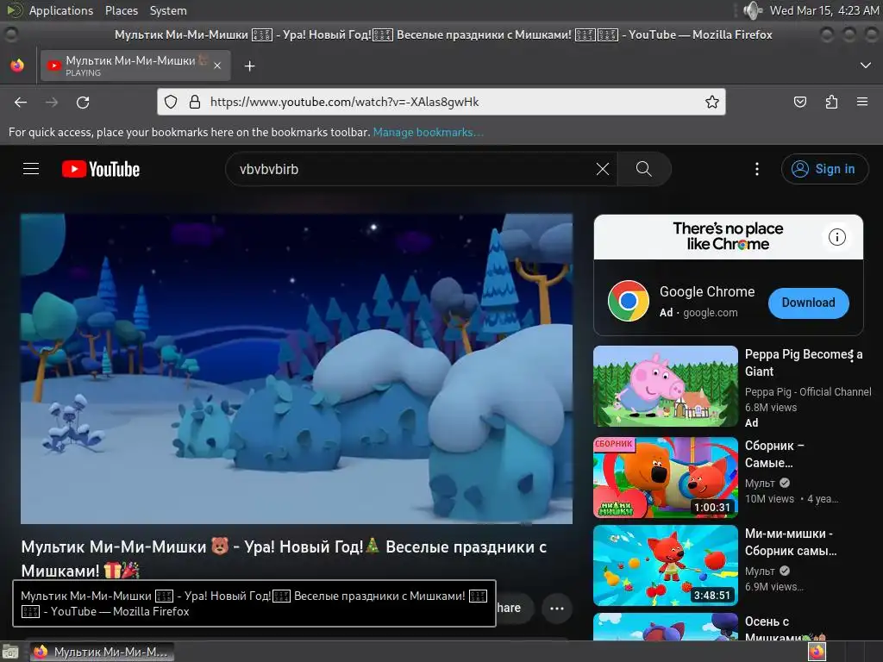The image size is (883, 662).
Task: Click Firefox workspace icon in bottom panel
Action: pos(817,652)
